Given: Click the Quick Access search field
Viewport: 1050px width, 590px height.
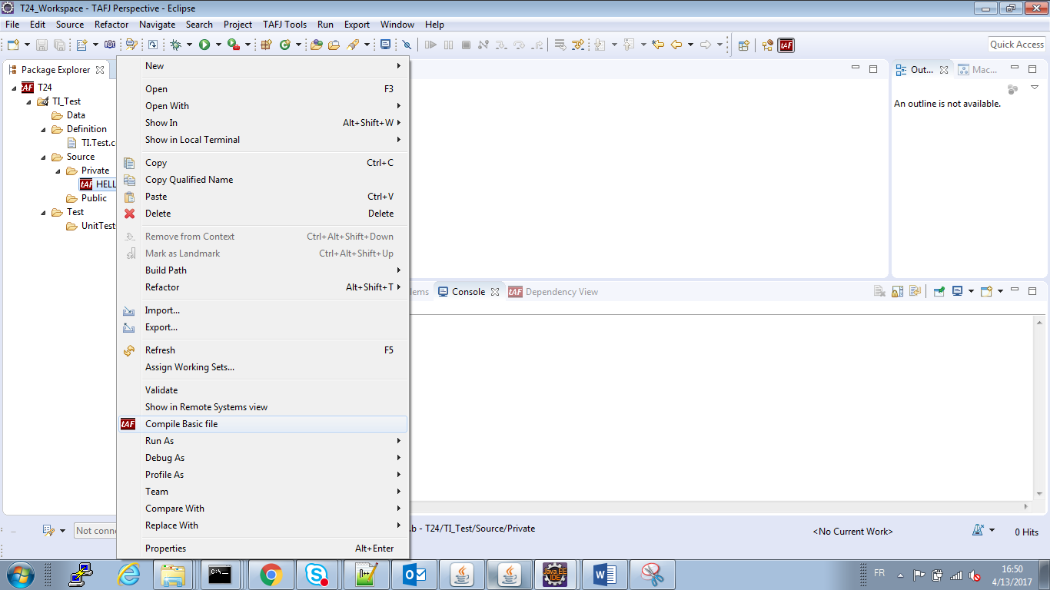Looking at the screenshot, I should (x=1016, y=45).
